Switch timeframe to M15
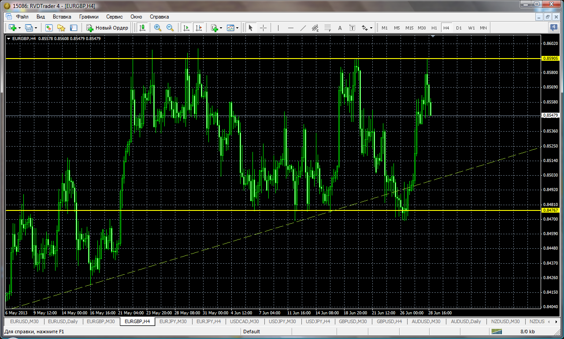564x339 pixels. click(409, 28)
